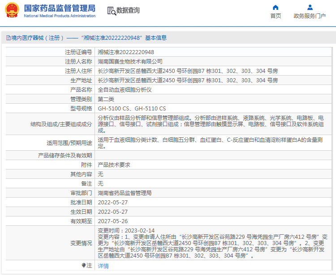Click the 变更情况 label

81,243
